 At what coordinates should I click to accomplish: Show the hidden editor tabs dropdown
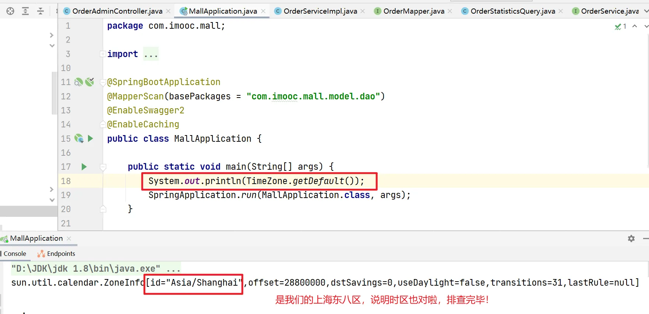click(x=646, y=11)
